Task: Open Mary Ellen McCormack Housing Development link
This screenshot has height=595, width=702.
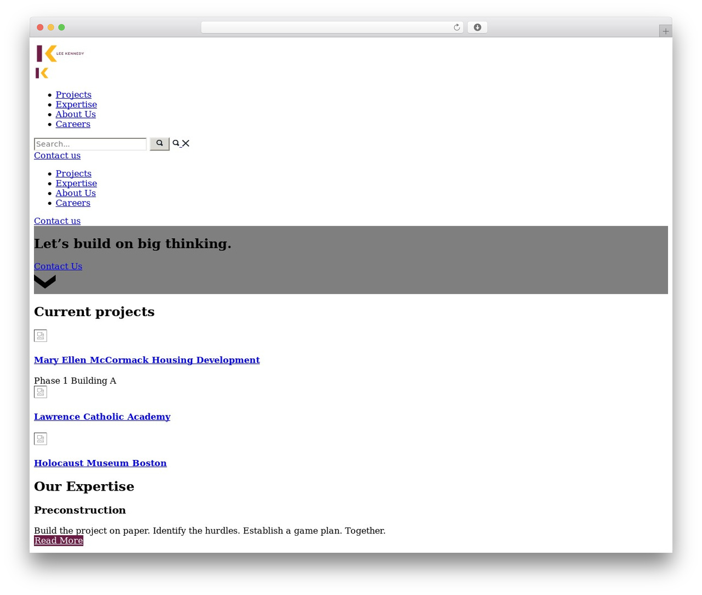Action: coord(147,360)
